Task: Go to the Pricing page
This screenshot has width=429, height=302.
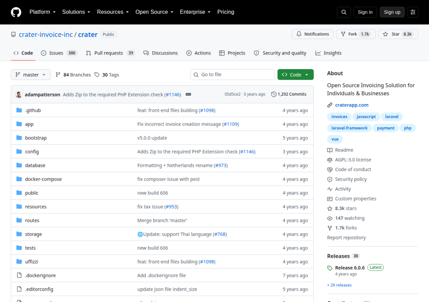Action: point(225,12)
